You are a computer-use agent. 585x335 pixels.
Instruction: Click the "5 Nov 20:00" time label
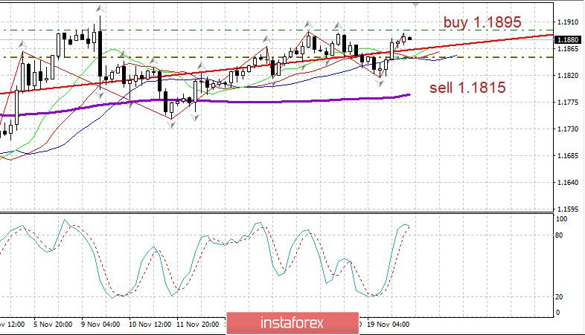[x=53, y=325]
